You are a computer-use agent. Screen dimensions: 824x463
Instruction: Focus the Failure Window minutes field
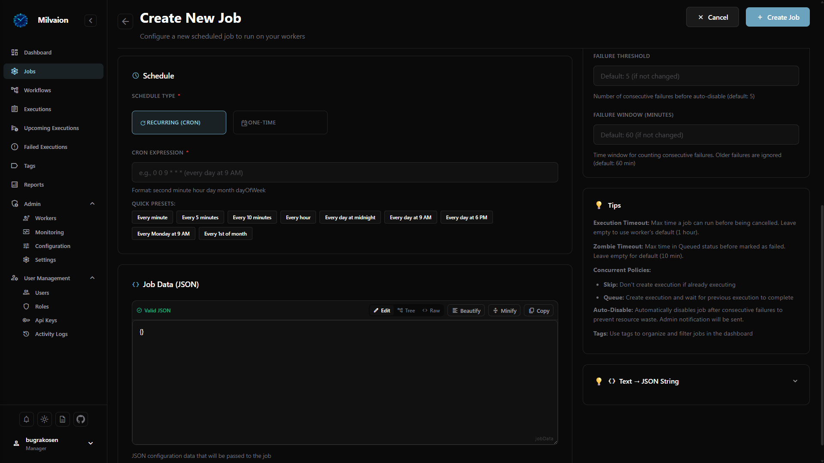(x=696, y=135)
